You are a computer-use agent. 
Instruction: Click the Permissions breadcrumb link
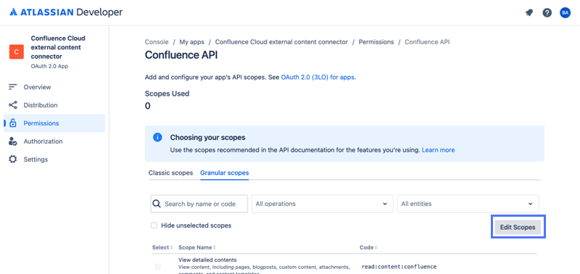click(376, 42)
